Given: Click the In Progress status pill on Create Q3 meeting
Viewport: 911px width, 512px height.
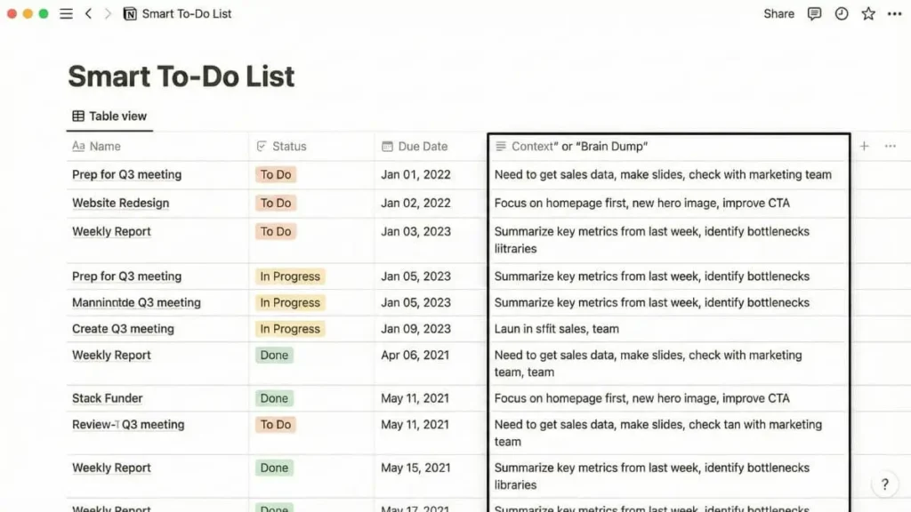Looking at the screenshot, I should [290, 329].
